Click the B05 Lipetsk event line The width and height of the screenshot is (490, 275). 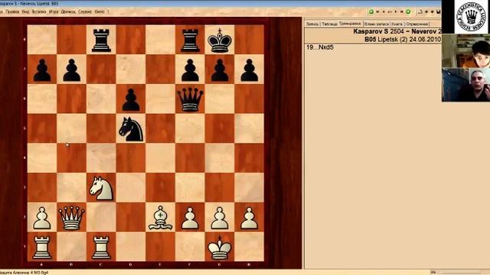click(403, 39)
